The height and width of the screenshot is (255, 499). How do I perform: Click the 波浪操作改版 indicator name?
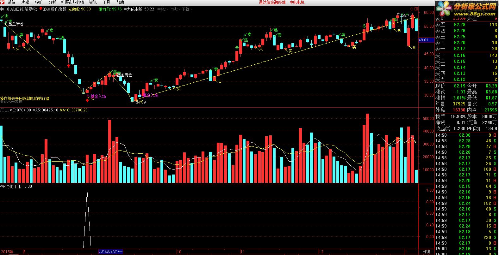pyautogui.click(x=55, y=9)
